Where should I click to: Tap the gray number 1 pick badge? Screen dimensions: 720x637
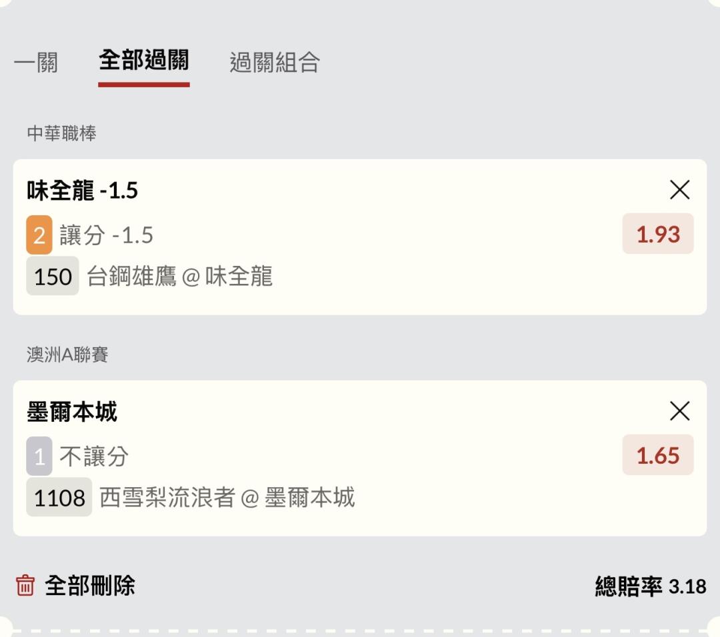click(39, 456)
